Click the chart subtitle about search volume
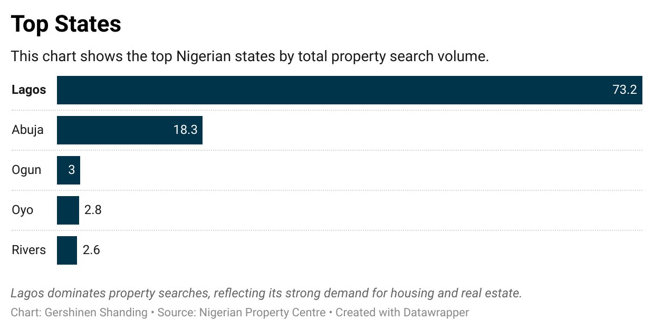This screenshot has width=654, height=330. 250,56
